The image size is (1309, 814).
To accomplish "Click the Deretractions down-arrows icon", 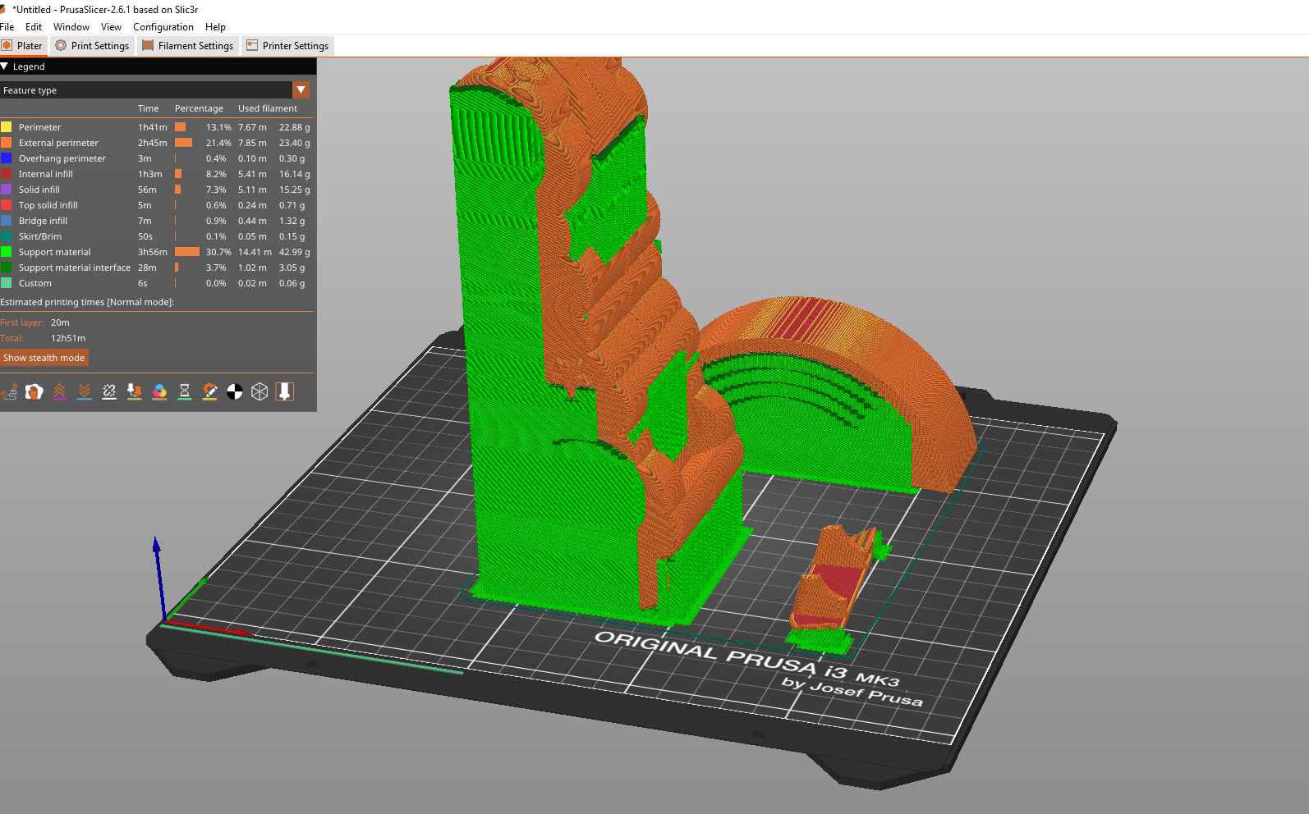I will pos(85,392).
